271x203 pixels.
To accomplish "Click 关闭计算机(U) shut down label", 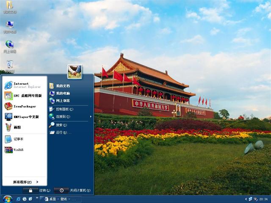I will click(x=80, y=190).
